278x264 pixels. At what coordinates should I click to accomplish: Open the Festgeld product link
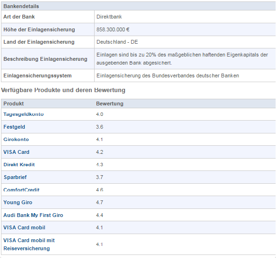click(14, 127)
